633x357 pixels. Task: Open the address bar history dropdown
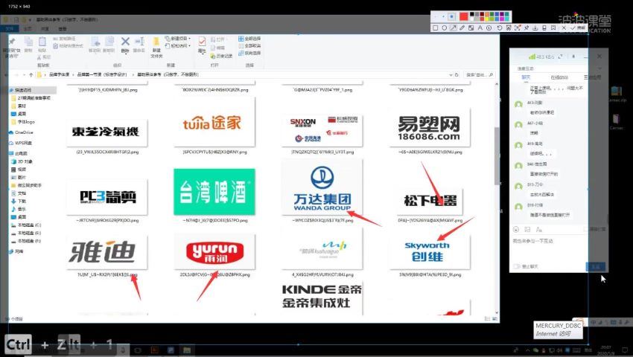[451, 74]
